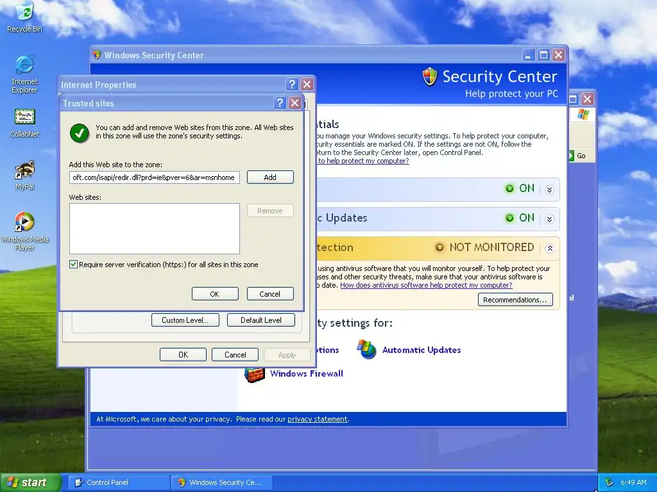This screenshot has height=492, width=657.
Task: Click the shield icon in Security Center title bar
Action: click(x=97, y=55)
